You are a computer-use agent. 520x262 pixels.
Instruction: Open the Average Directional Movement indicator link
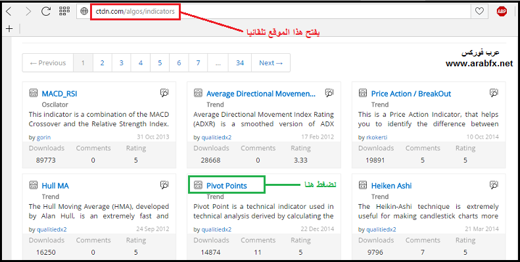click(x=261, y=94)
